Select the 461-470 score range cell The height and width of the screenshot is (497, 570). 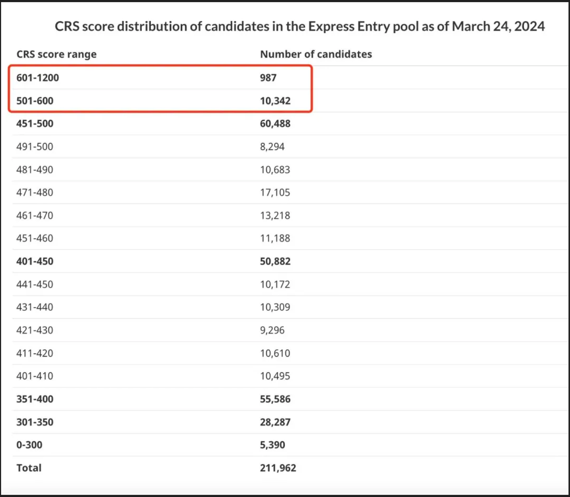tap(35, 216)
